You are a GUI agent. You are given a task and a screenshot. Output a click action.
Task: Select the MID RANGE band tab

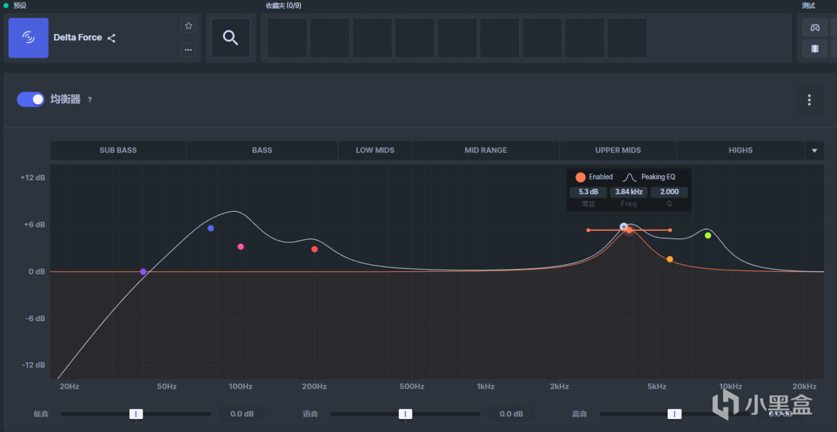coord(486,150)
